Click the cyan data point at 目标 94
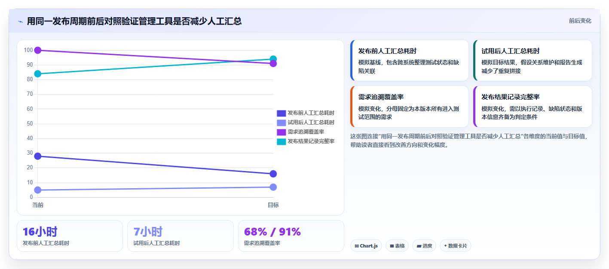609x269 pixels. point(273,59)
